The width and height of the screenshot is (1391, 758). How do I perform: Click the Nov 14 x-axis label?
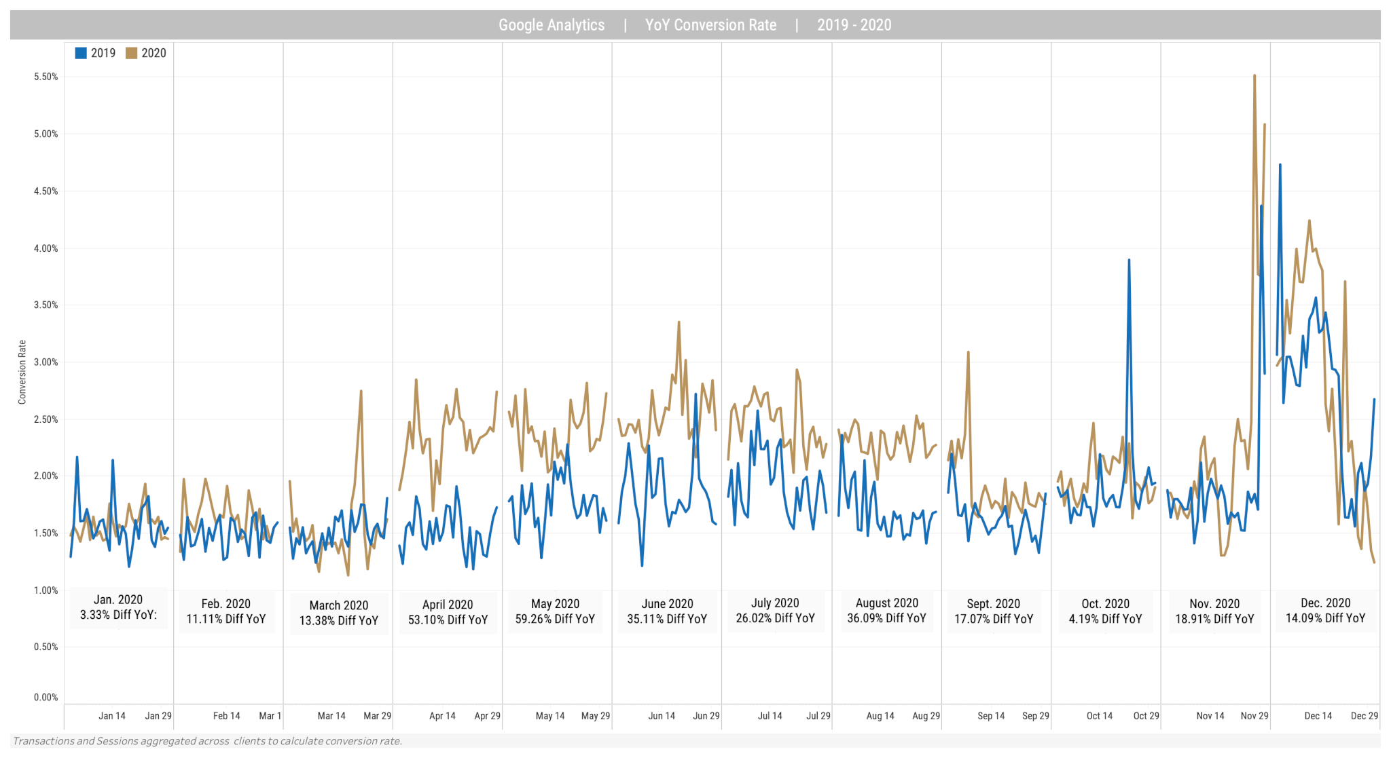coord(1210,716)
